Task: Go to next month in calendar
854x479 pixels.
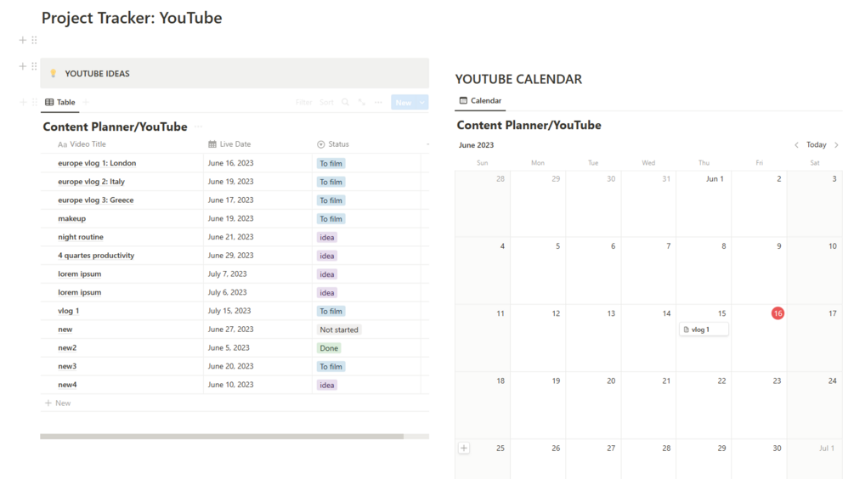Action: coord(836,144)
